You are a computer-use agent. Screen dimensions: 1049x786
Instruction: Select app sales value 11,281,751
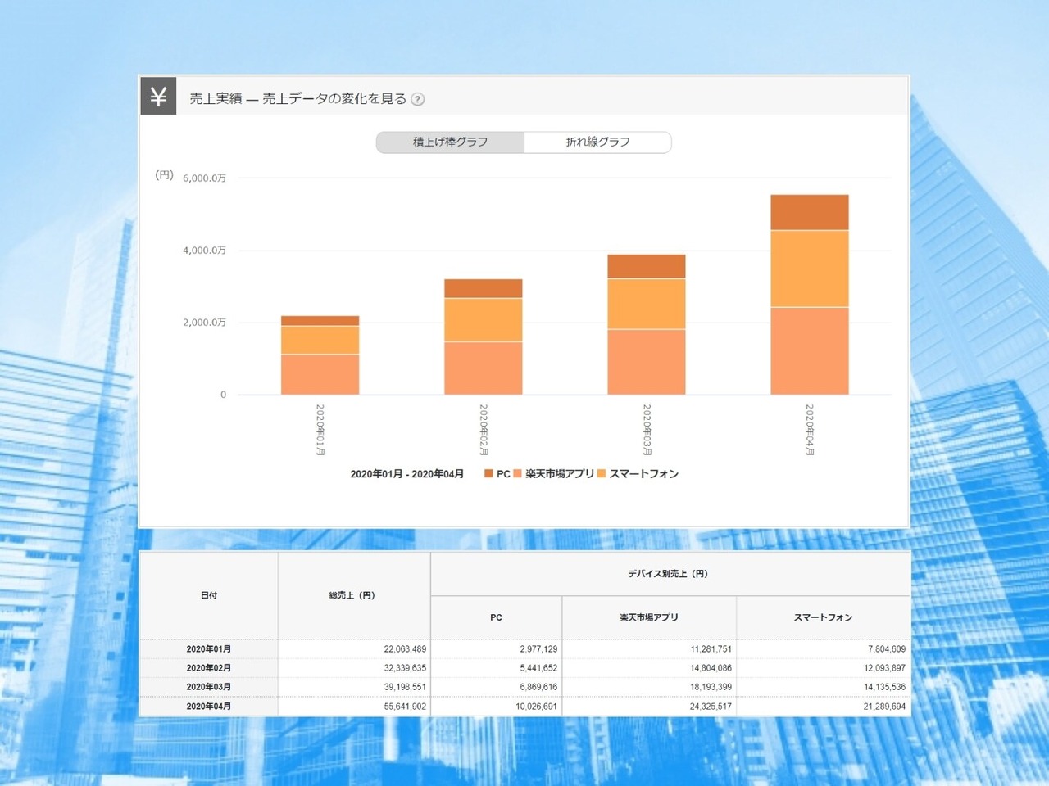pos(711,649)
